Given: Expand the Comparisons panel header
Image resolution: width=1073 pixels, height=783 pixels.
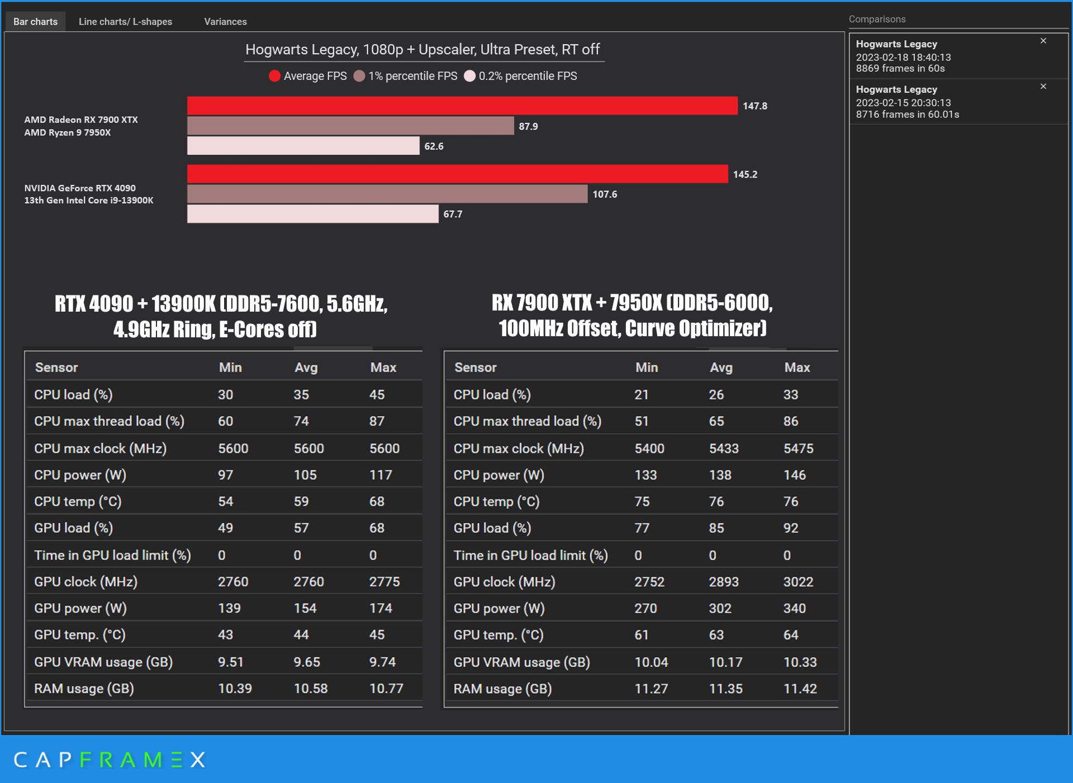Looking at the screenshot, I should (877, 18).
